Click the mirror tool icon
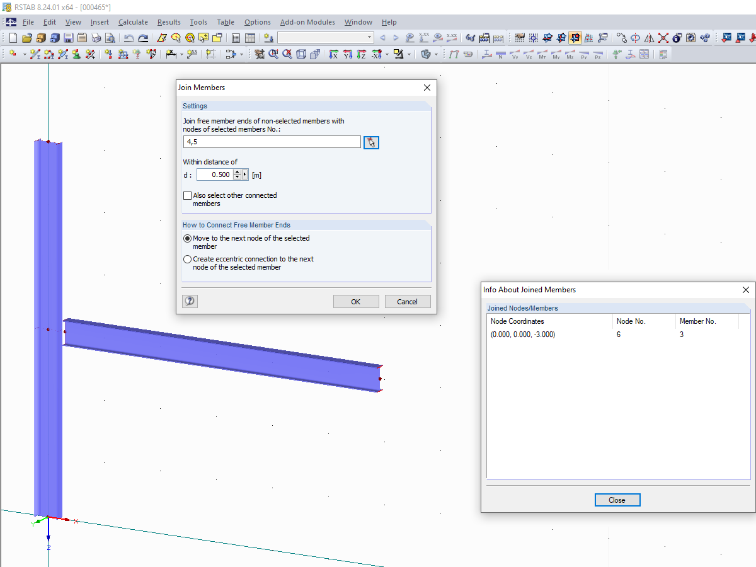Screen dimensions: 756x567 coord(649,38)
